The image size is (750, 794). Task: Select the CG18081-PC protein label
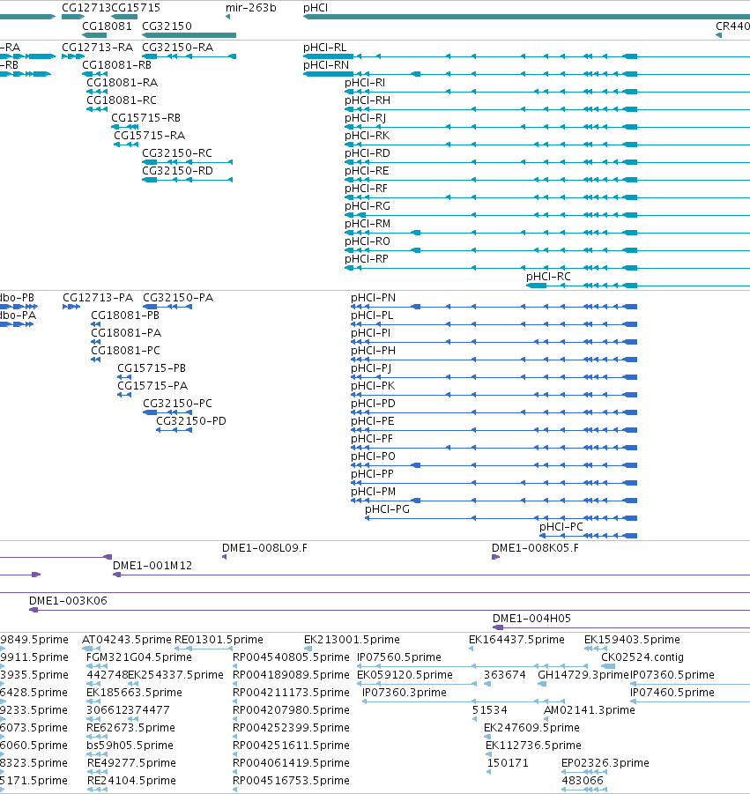(126, 351)
